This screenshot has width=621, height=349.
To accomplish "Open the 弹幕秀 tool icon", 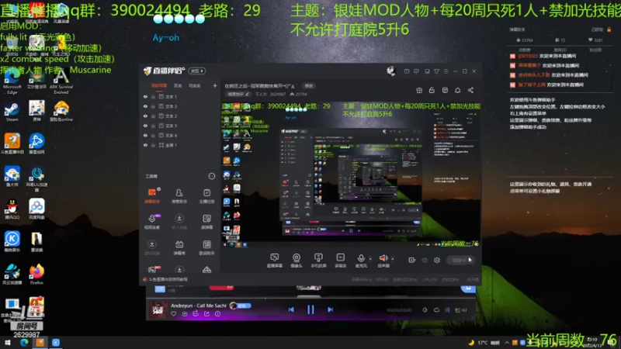I will (x=179, y=247).
